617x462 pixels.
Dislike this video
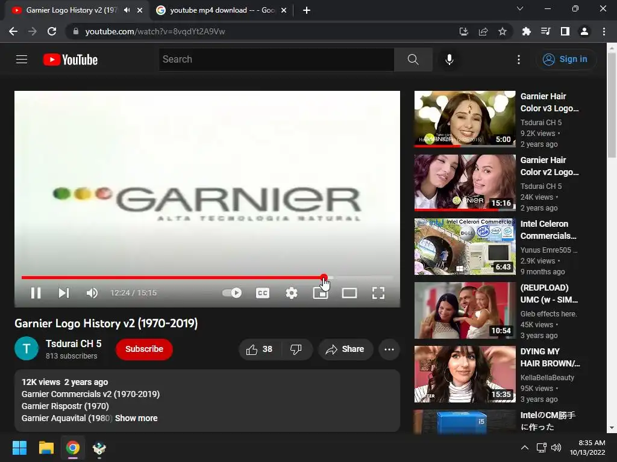click(x=296, y=350)
